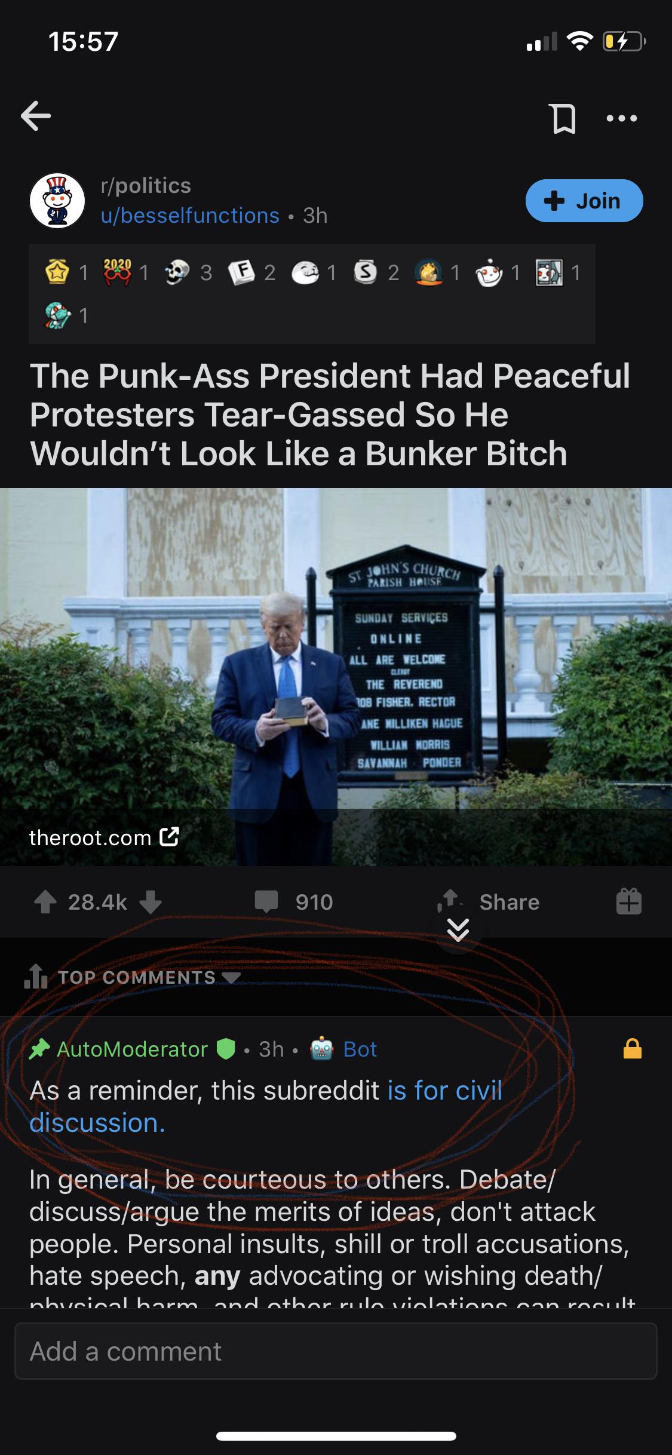Tap the lock icon on AutoModerator comment
The height and width of the screenshot is (1455, 672).
[633, 1049]
